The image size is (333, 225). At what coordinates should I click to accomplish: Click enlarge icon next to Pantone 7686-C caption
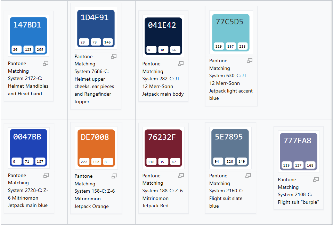(114, 56)
